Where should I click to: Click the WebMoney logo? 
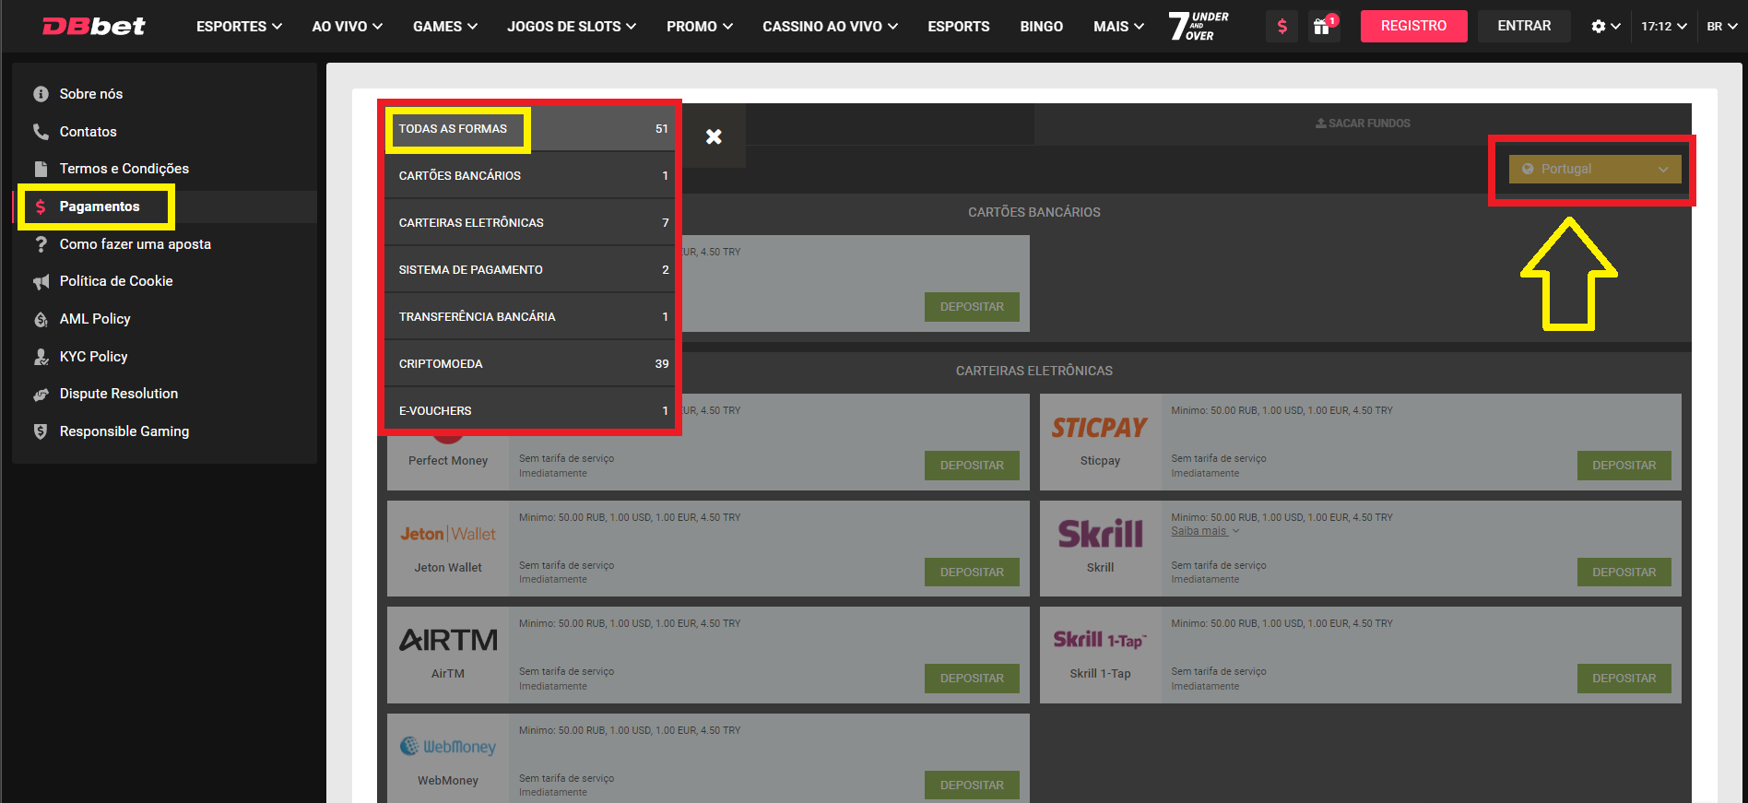tap(448, 747)
